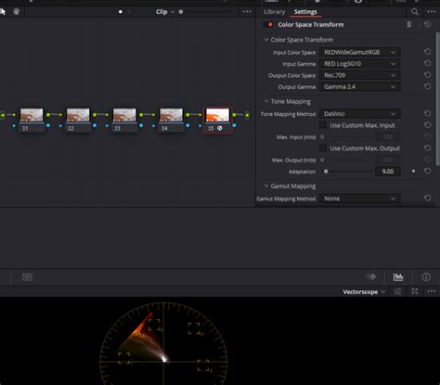
Task: Expand the vectorscope to full view
Action: click(415, 291)
